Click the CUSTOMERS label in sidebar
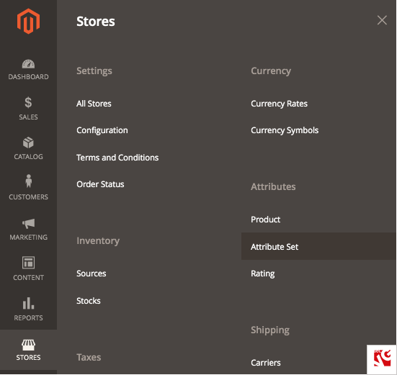This screenshot has height=375, width=397. (x=28, y=197)
